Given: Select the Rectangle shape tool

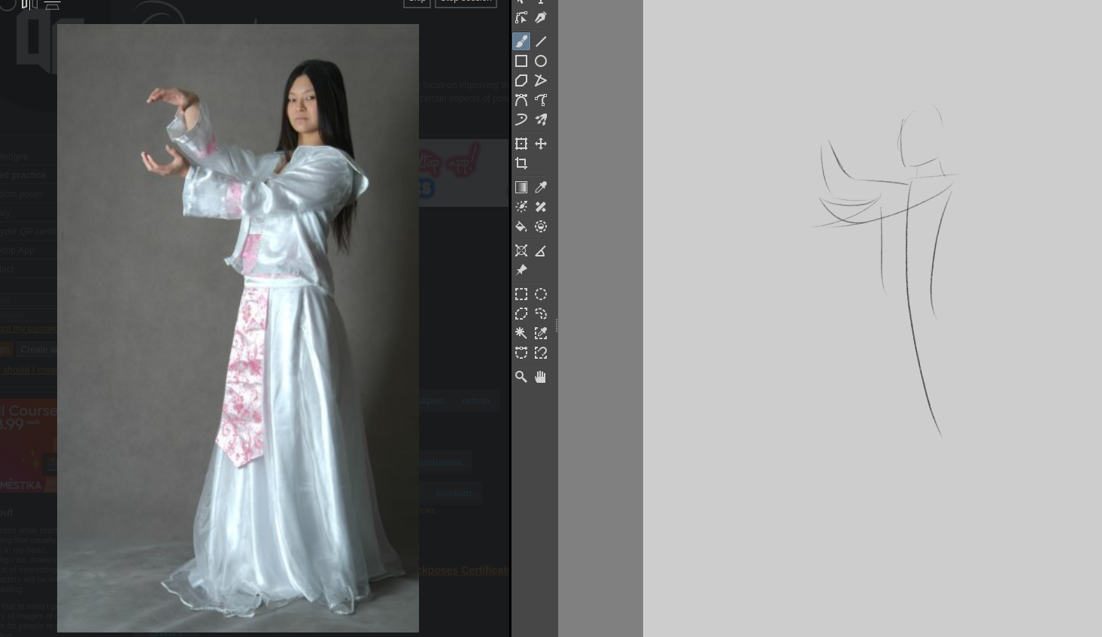Looking at the screenshot, I should pyautogui.click(x=521, y=61).
